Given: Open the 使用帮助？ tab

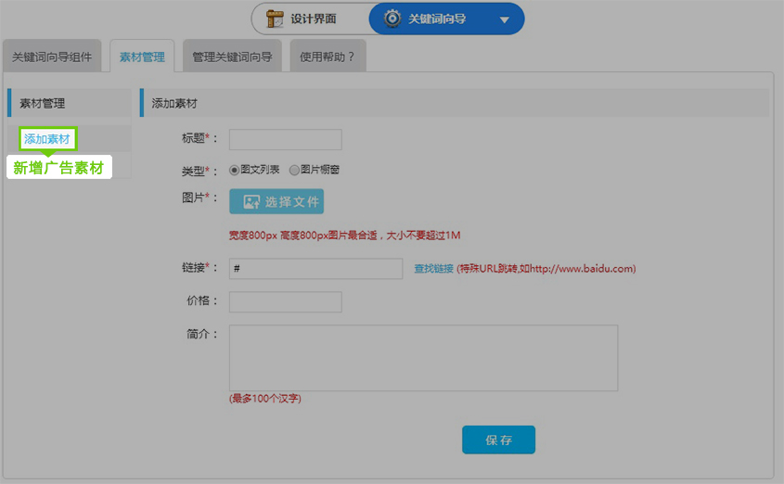Looking at the screenshot, I should click(x=328, y=57).
